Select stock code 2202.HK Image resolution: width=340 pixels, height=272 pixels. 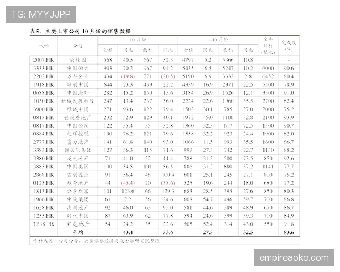coord(44,76)
